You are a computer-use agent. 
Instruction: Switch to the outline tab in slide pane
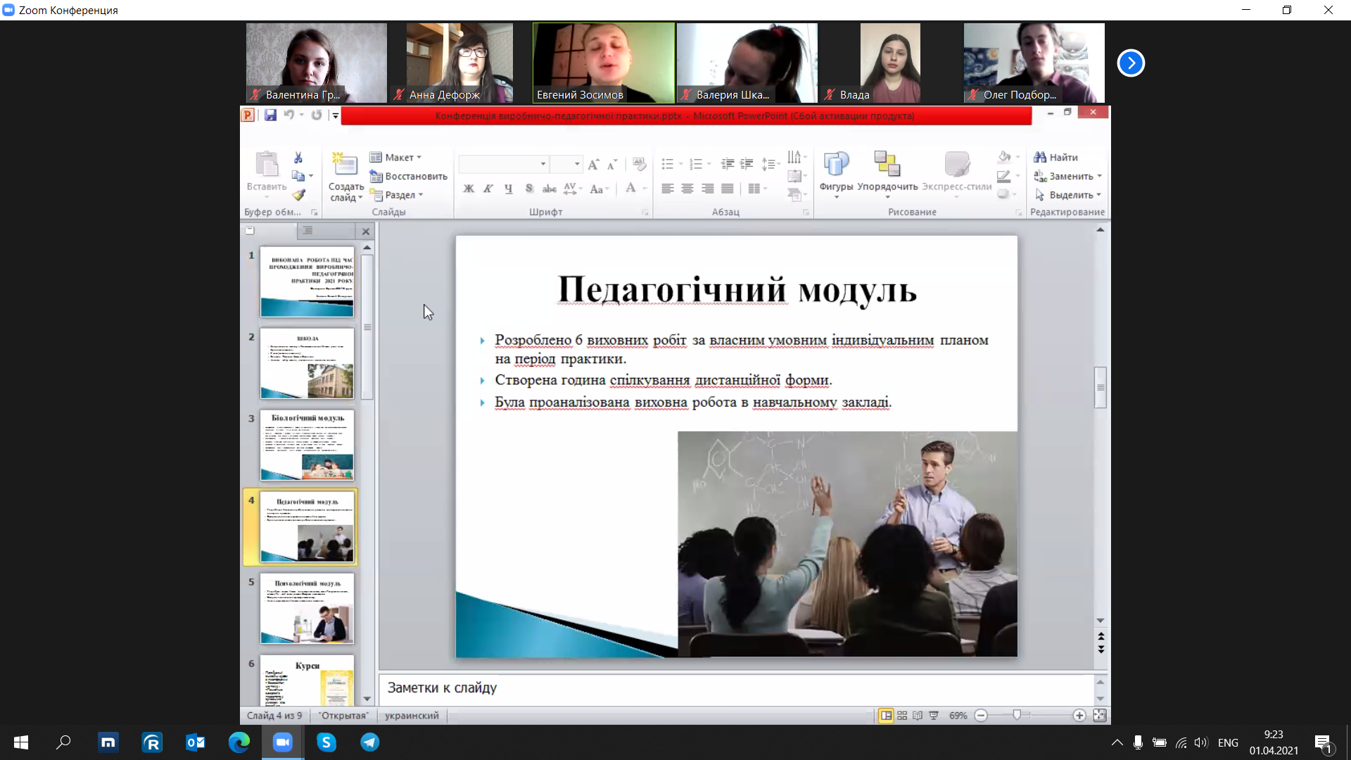pos(307,231)
